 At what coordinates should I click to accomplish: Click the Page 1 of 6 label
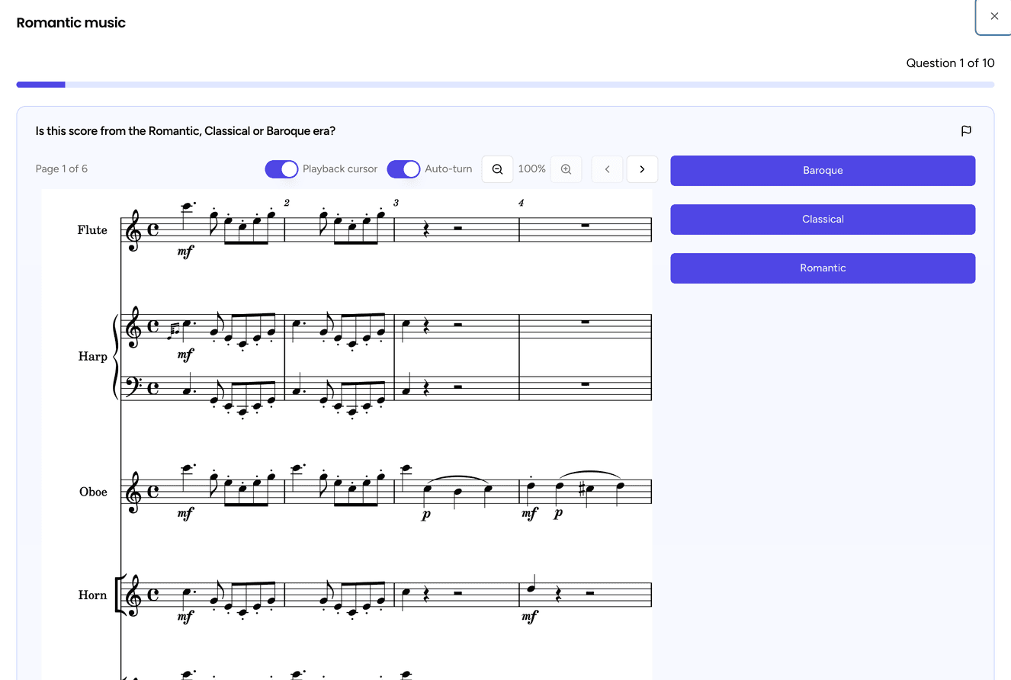coord(62,169)
